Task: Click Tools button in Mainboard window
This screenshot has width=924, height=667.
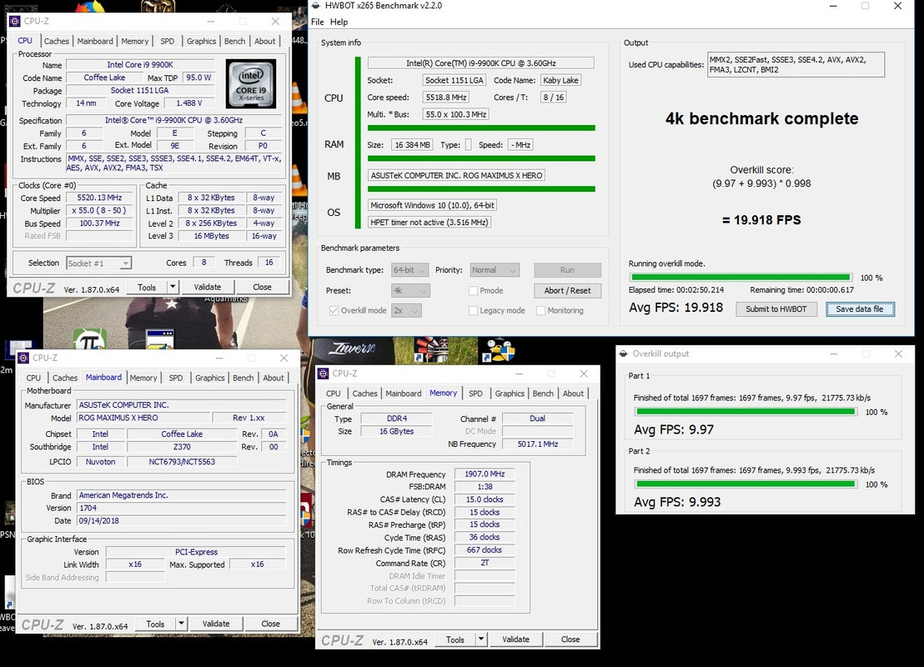Action: click(x=156, y=624)
